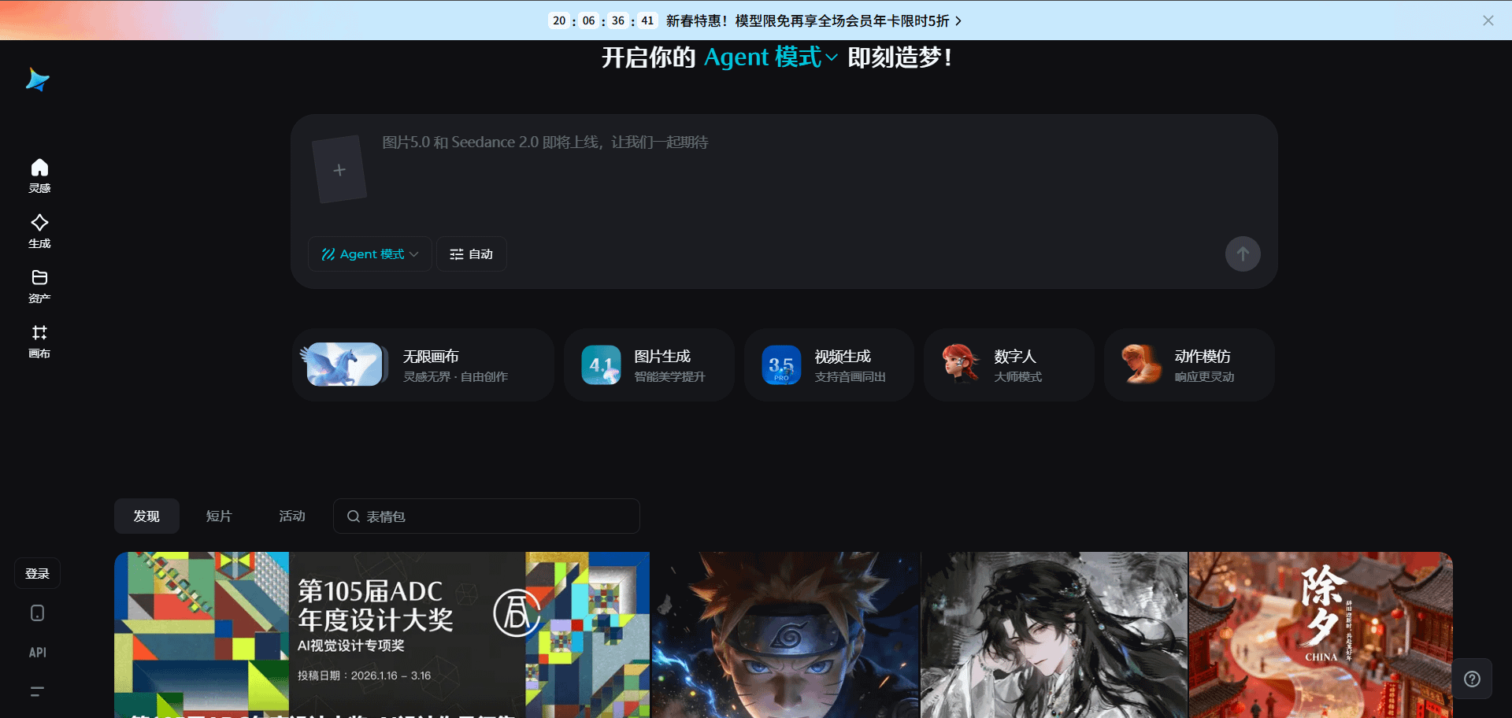This screenshot has height=718, width=1512.
Task: Expand the Agent 模式 heading chevron
Action: (x=831, y=57)
